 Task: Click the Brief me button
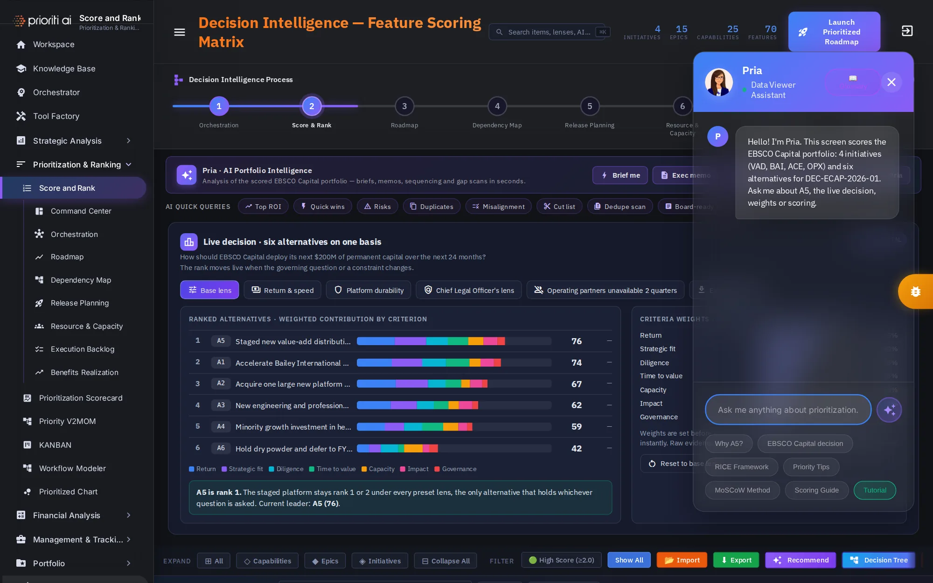pyautogui.click(x=620, y=175)
